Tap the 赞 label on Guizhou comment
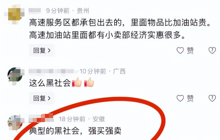 (x=190, y=50)
